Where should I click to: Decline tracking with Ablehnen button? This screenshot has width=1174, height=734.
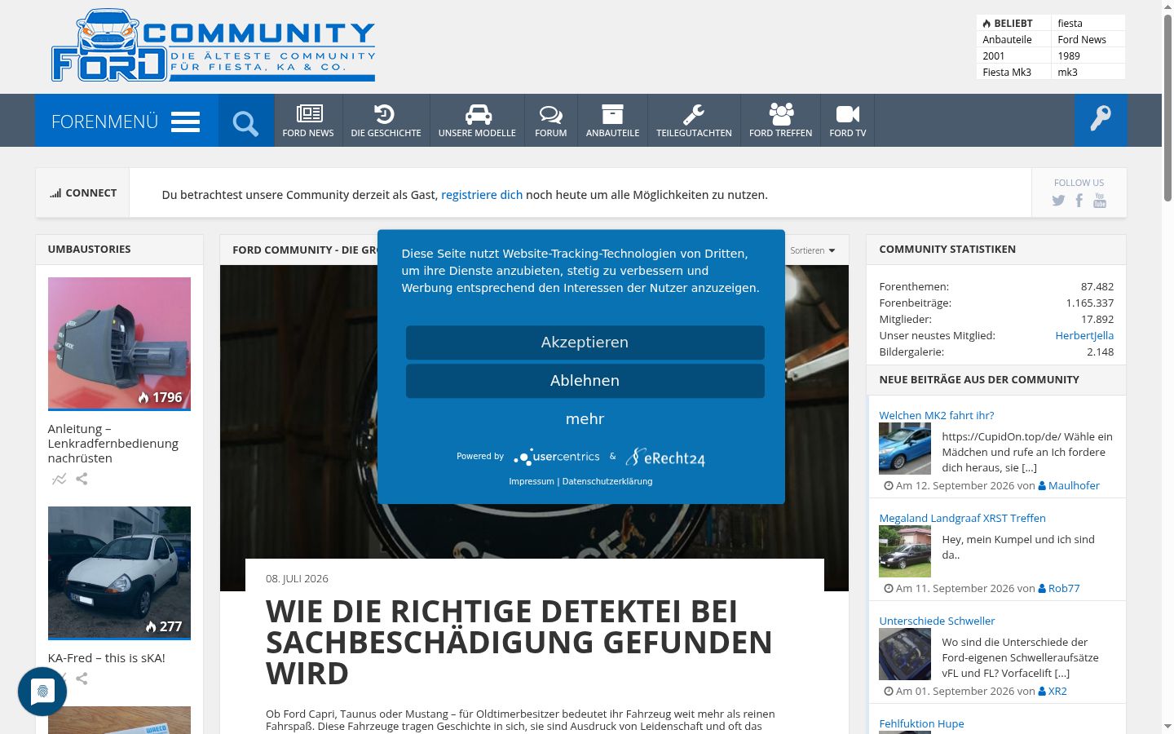pos(585,381)
